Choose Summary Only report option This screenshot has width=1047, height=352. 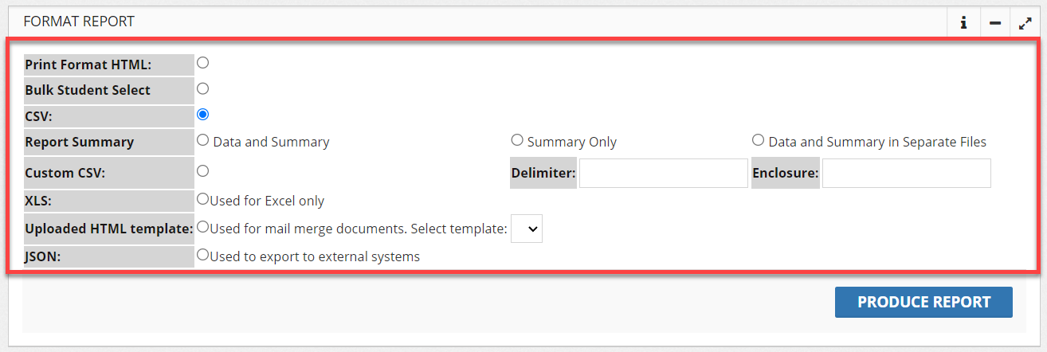(x=517, y=141)
